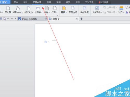This screenshot has height=97, width=130.
Task: Open 稿纸设置 manuscript paper settings
Action: (x=84, y=10)
